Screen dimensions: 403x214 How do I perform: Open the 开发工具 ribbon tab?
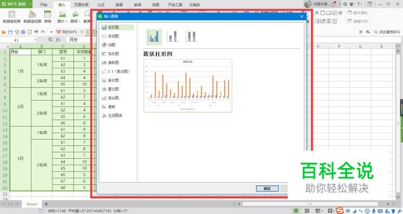pos(175,5)
